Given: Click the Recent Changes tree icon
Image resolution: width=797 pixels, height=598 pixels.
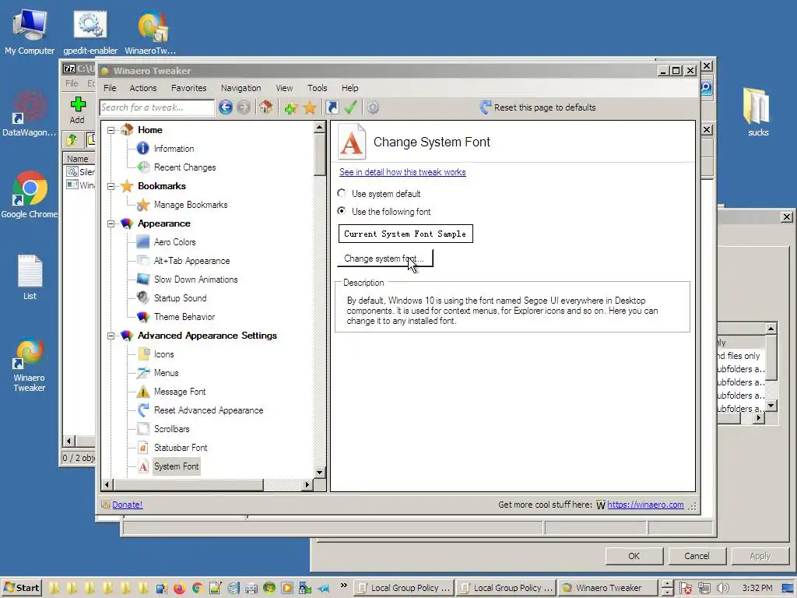Looking at the screenshot, I should pyautogui.click(x=143, y=167).
